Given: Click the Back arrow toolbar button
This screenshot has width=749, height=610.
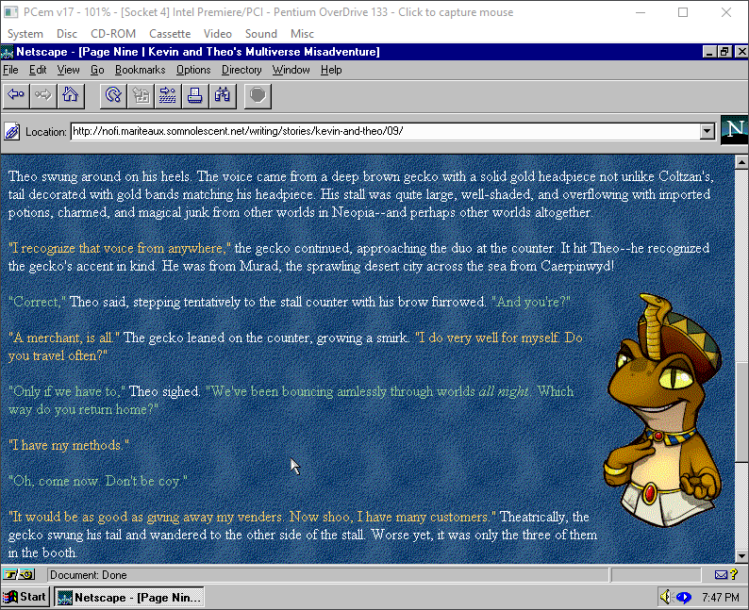Looking at the screenshot, I should point(16,94).
